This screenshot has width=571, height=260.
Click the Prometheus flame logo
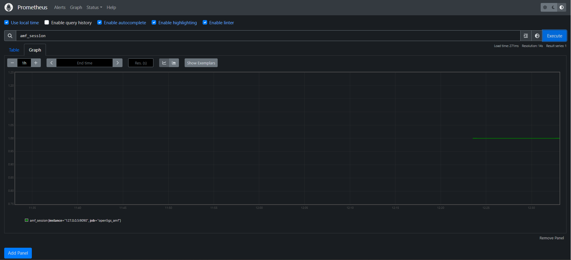9,7
